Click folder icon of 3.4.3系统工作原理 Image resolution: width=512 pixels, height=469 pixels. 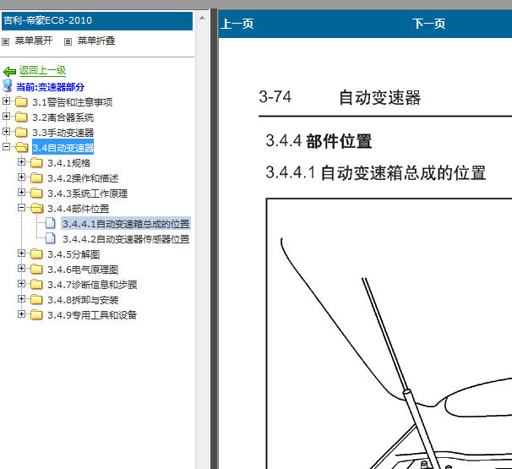[36, 193]
